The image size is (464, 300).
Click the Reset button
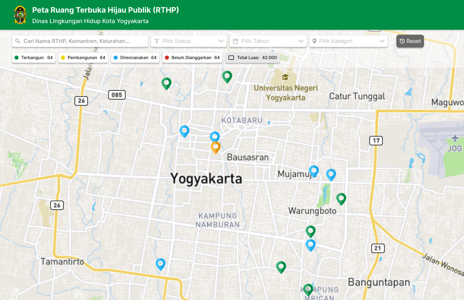(410, 41)
